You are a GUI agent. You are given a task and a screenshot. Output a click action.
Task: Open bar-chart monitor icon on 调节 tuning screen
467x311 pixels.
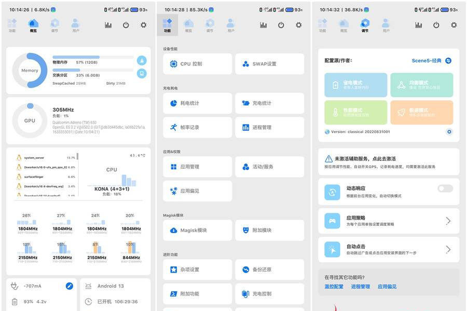click(418, 25)
